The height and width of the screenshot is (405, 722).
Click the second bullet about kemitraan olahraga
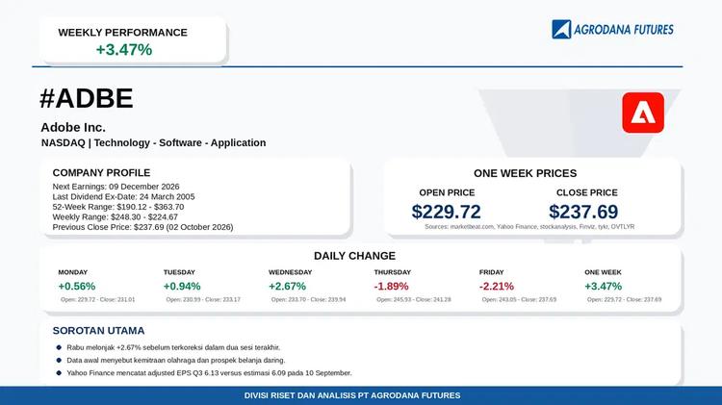(x=175, y=361)
